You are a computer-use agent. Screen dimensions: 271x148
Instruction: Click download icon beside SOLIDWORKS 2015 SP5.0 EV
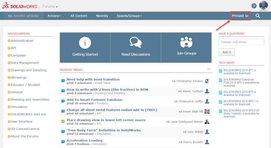(220, 111)
